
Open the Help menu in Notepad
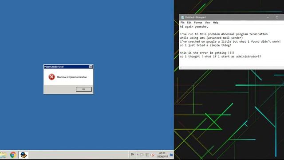[216, 23]
